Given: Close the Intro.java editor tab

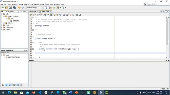Looking at the screenshot, I should pyautogui.click(x=51, y=12).
